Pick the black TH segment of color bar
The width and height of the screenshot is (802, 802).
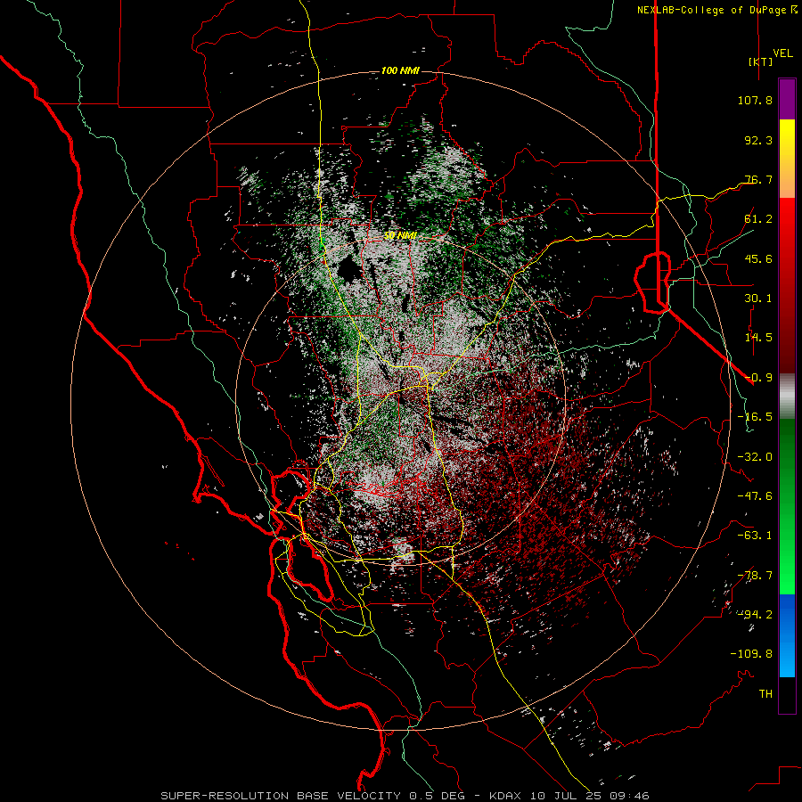click(787, 695)
